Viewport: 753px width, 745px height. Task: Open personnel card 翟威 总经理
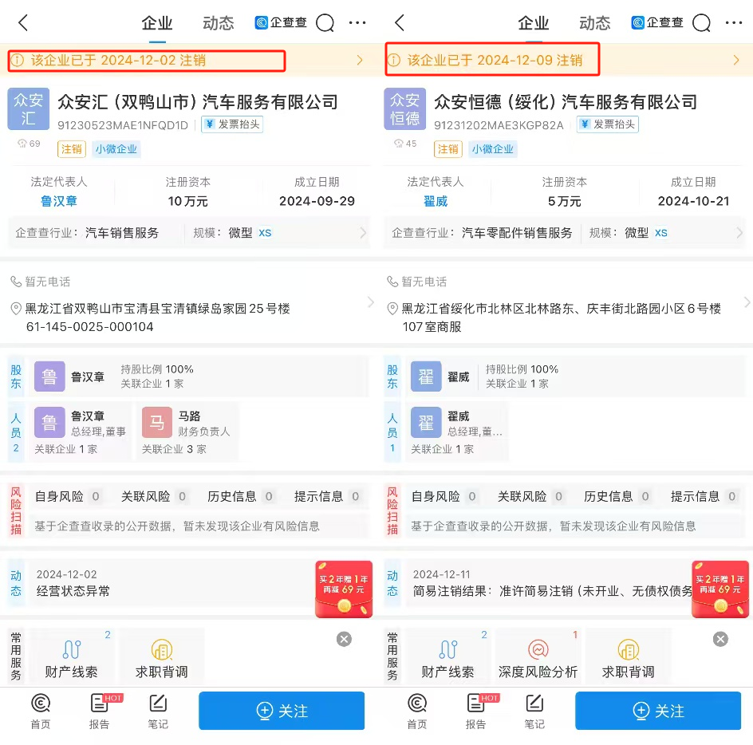457,432
